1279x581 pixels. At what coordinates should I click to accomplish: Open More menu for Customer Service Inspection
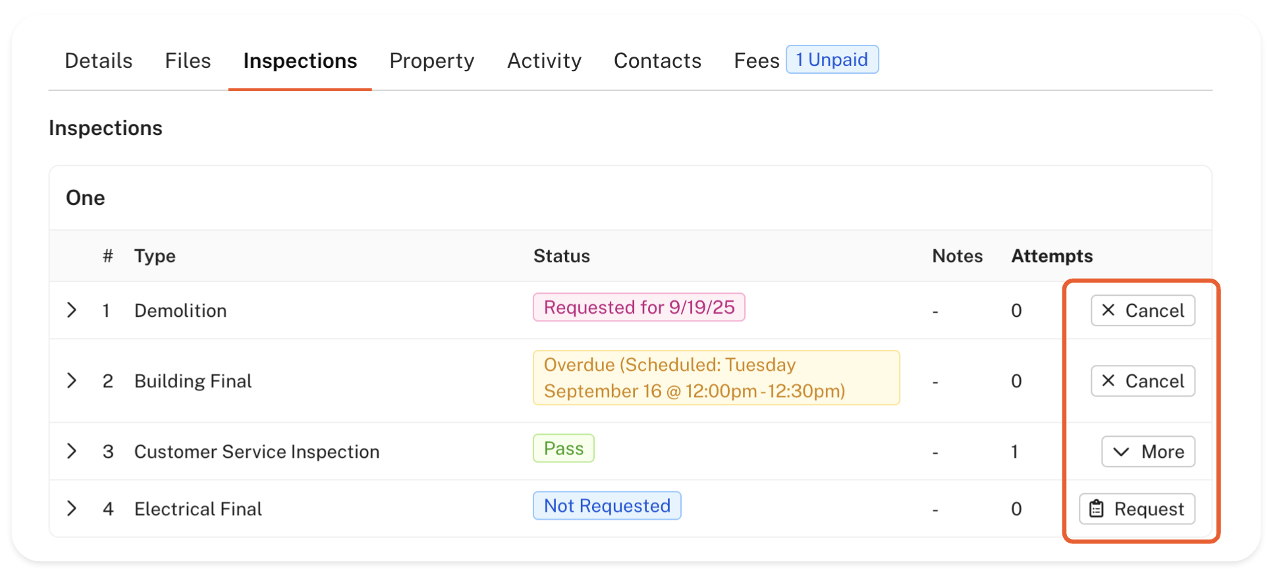pyautogui.click(x=1148, y=451)
